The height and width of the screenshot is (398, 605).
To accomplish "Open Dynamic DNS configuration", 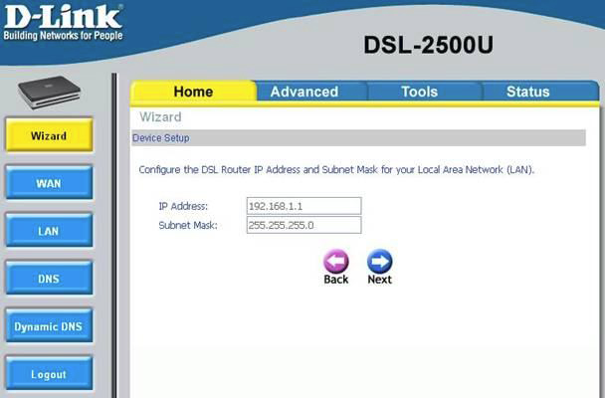I will tap(49, 326).
